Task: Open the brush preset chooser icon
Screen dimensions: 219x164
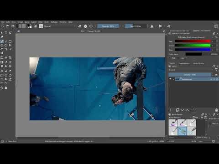Action: 41,26
